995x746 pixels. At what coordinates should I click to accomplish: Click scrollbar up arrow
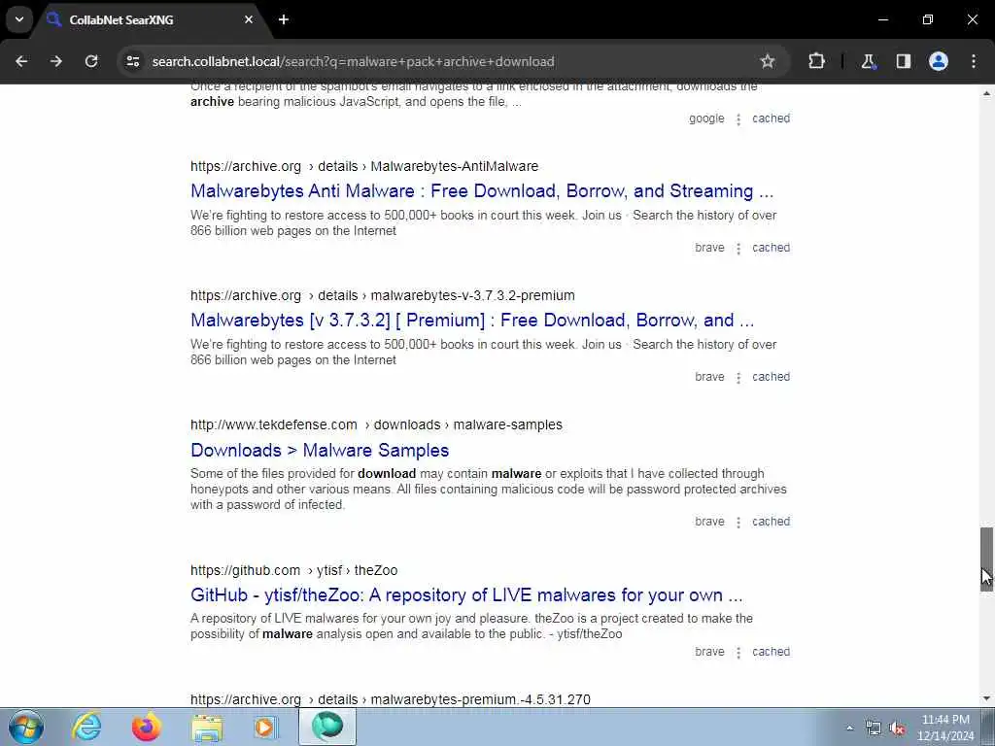click(986, 93)
